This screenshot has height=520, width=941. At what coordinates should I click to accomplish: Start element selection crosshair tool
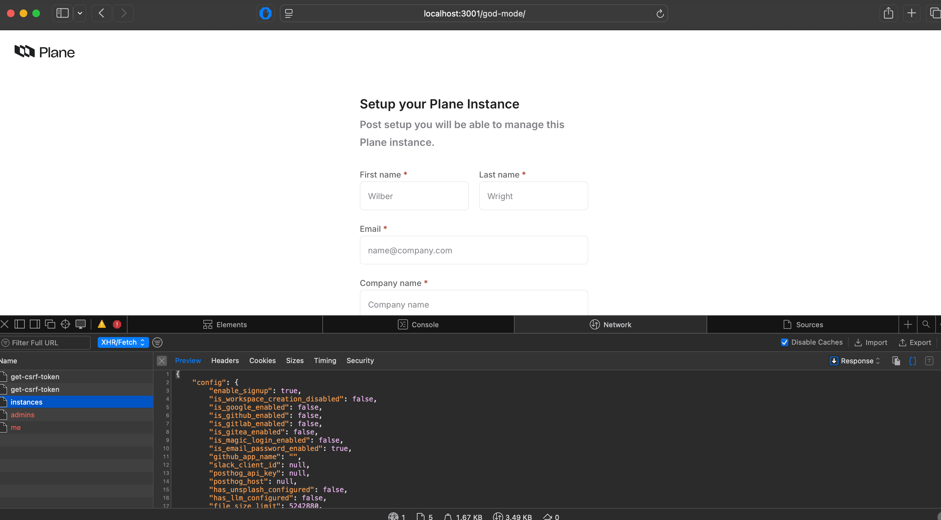65,324
